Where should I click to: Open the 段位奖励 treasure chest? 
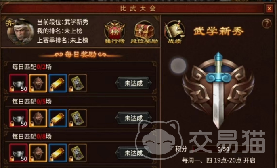coord(144,32)
